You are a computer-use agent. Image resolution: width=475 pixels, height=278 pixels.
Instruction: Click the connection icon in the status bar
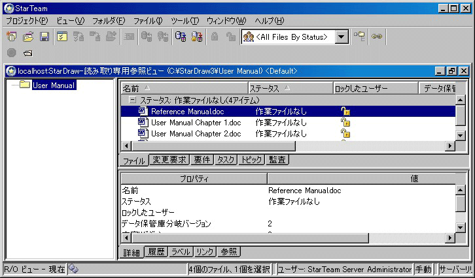(73, 269)
